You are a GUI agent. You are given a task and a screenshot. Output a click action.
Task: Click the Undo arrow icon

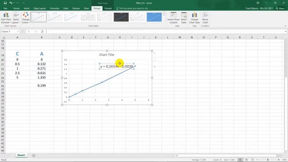(x=11, y=3)
